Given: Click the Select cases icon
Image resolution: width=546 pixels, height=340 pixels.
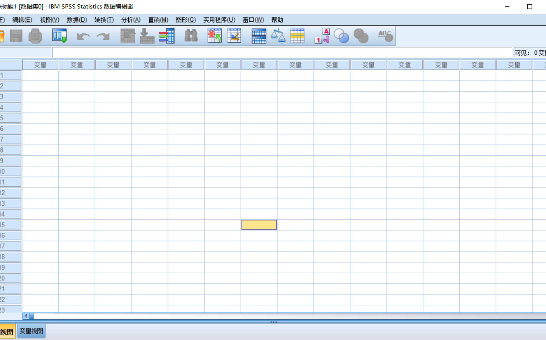Looking at the screenshot, I should [x=297, y=36].
